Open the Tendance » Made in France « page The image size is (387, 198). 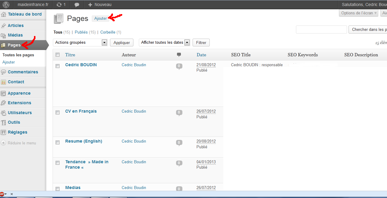click(x=87, y=164)
